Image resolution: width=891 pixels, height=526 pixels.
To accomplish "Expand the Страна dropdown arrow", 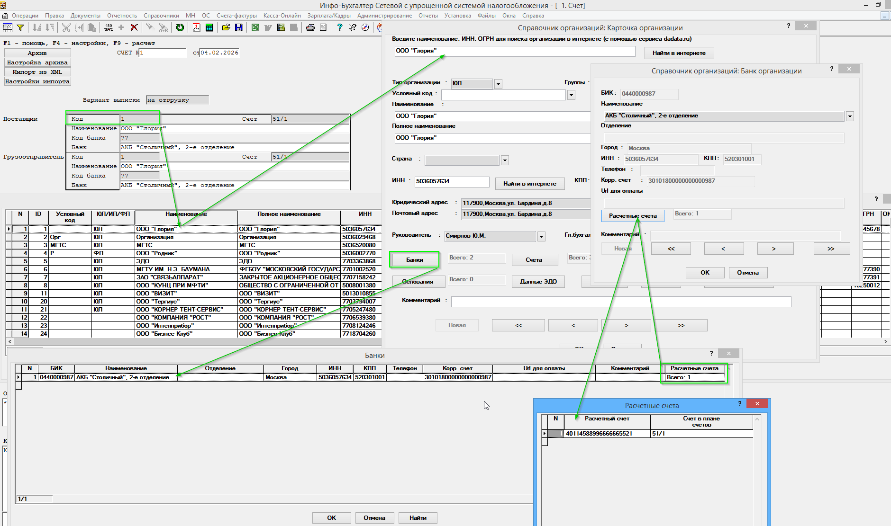I will (505, 160).
